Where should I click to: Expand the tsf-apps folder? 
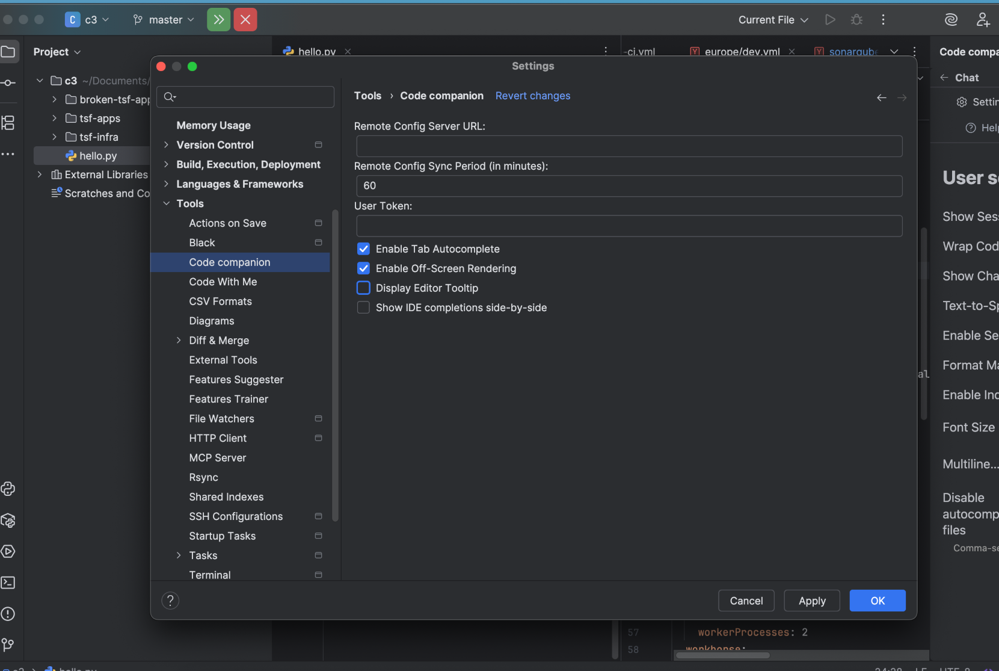54,118
